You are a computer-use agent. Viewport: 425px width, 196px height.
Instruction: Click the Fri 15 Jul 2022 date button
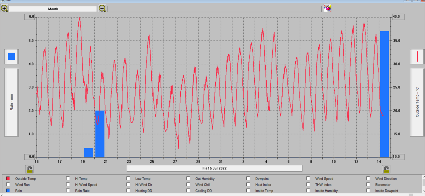pyautogui.click(x=214, y=168)
